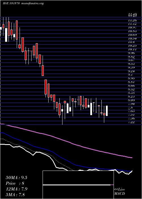Click the 10.11 price axis label

click(x=132, y=49)
